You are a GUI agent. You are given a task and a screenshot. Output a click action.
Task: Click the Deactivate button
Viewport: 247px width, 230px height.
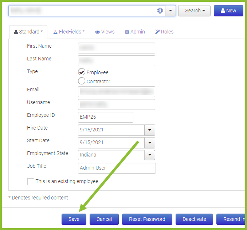pyautogui.click(x=194, y=219)
